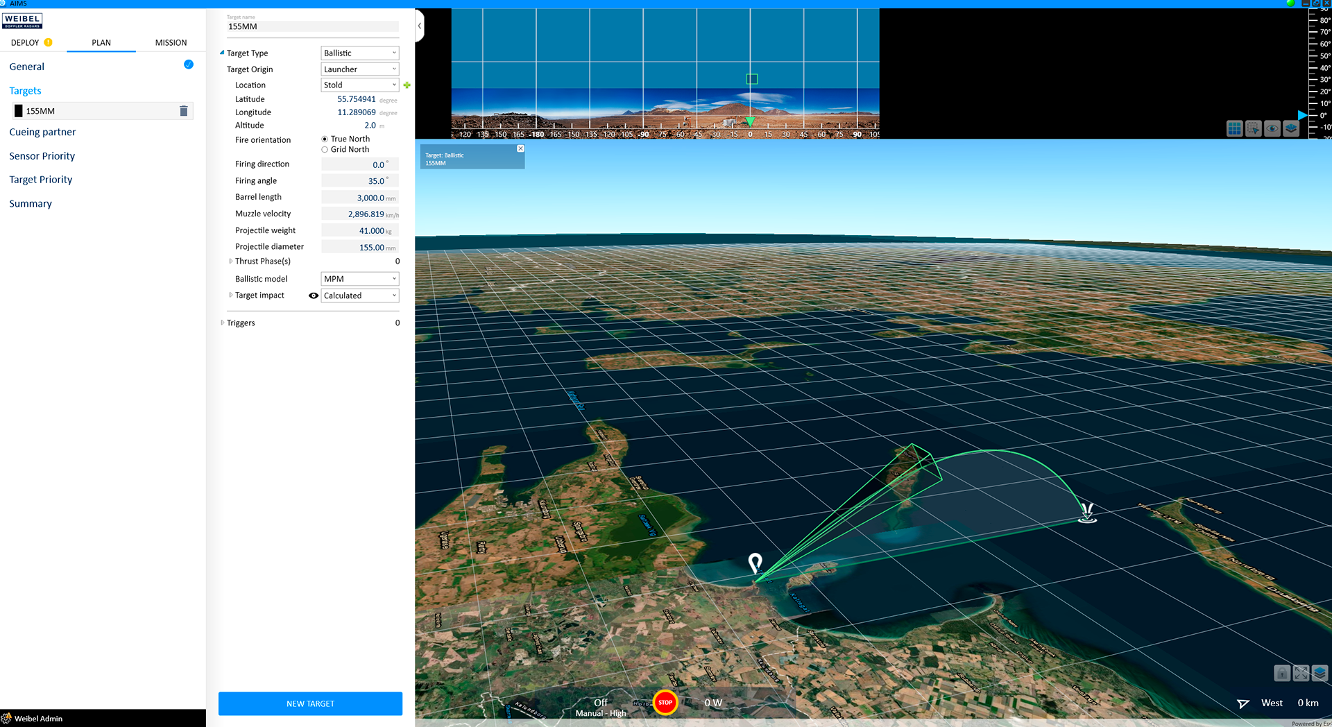This screenshot has height=727, width=1332.
Task: Select the 155MM target in the list
Action: coord(102,111)
